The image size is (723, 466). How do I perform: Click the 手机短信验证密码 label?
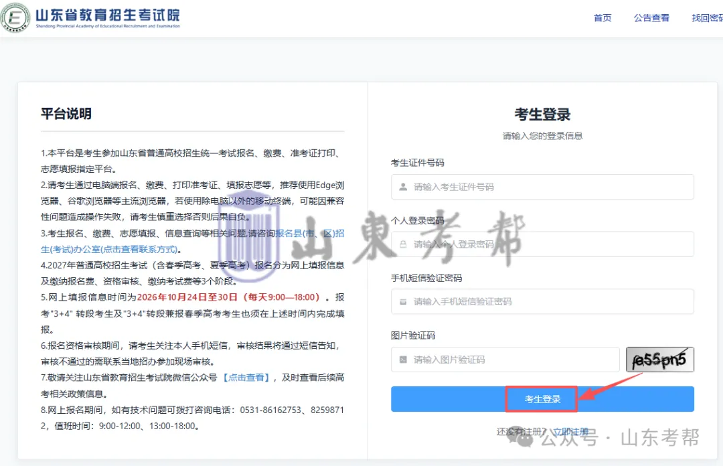pyautogui.click(x=426, y=278)
